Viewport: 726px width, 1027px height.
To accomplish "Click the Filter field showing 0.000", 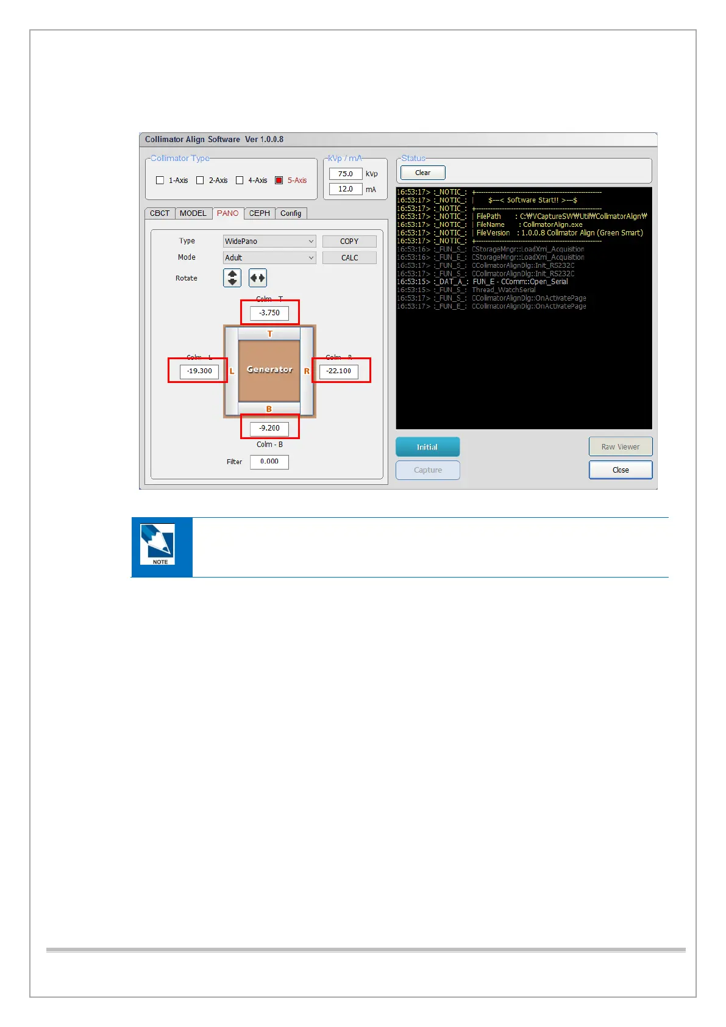I will tap(269, 462).
